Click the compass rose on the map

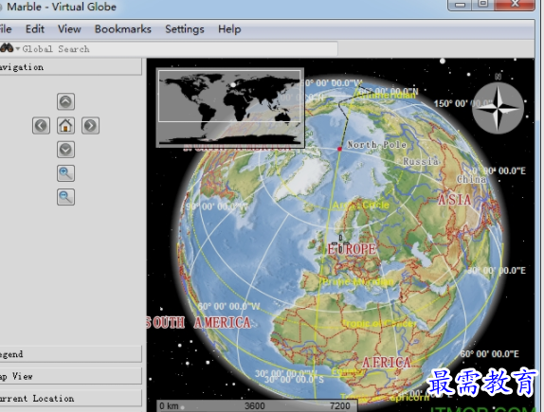499,108
